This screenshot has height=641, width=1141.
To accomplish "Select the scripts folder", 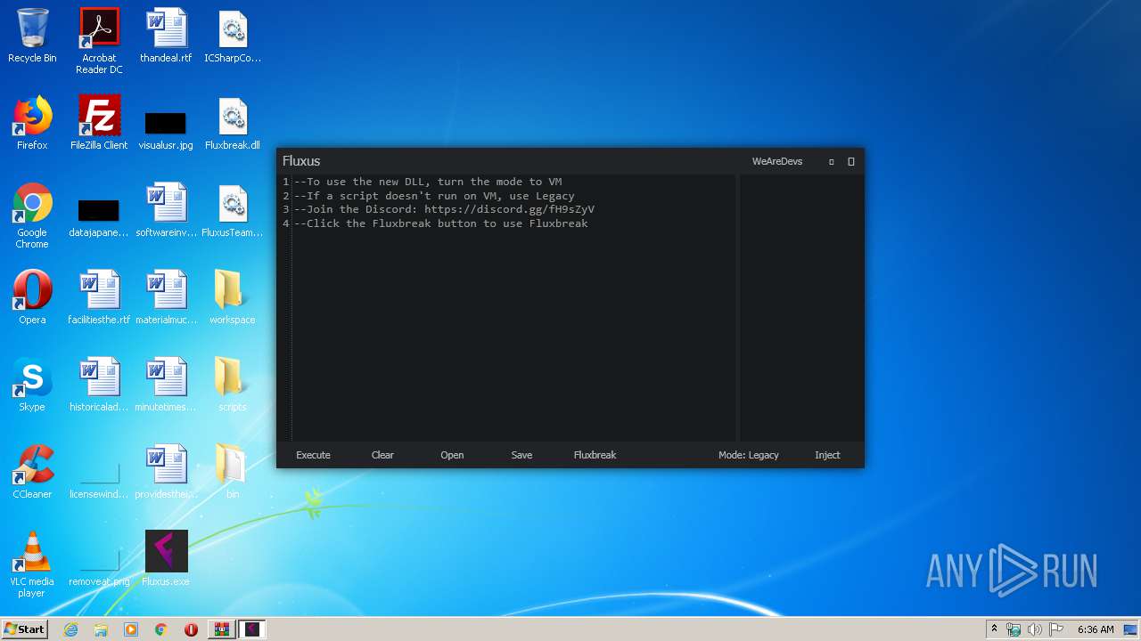I will (233, 385).
